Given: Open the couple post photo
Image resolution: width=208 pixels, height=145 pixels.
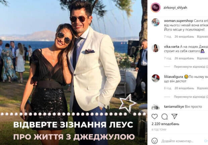Looking at the screenshot, I should click(73, 73).
